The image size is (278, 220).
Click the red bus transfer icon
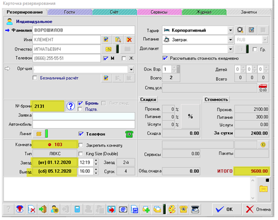(263, 87)
